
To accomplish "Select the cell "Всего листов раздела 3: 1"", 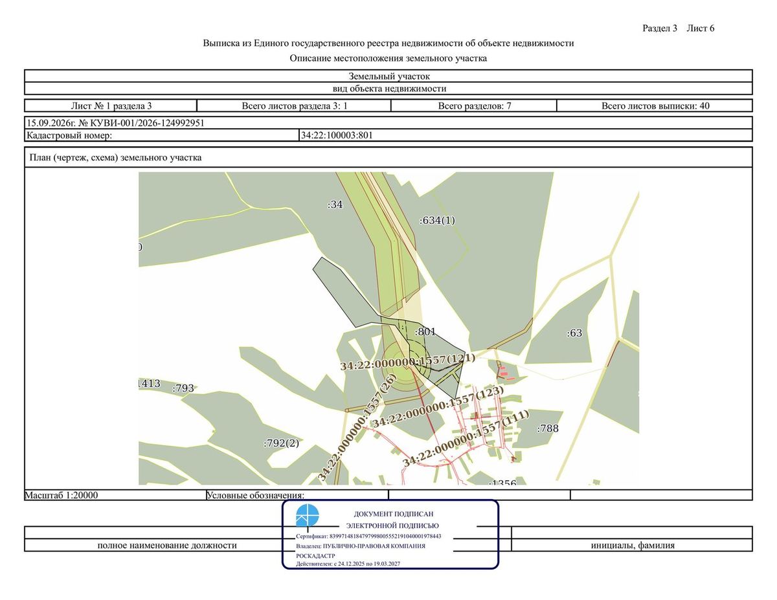I will (x=295, y=106).
